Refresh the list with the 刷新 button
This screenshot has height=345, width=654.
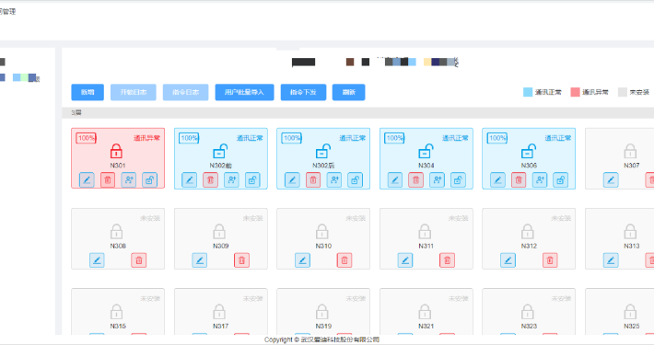click(x=349, y=92)
